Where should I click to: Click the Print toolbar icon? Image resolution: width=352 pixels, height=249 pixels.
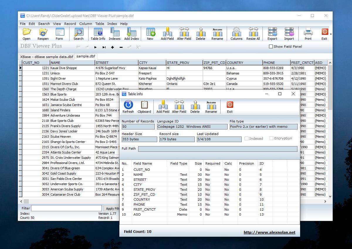point(308,34)
